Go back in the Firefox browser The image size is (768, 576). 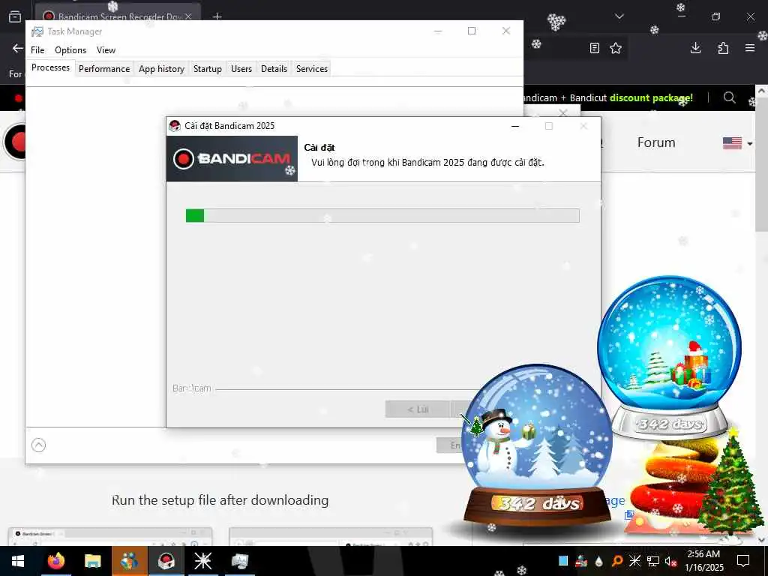point(18,48)
